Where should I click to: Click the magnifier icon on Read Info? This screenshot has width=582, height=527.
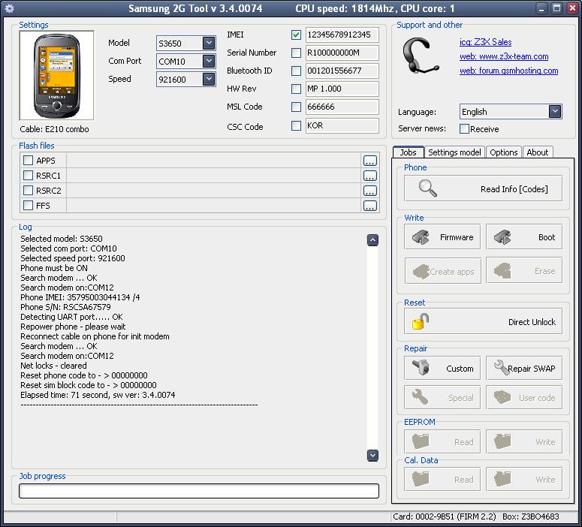pyautogui.click(x=427, y=188)
